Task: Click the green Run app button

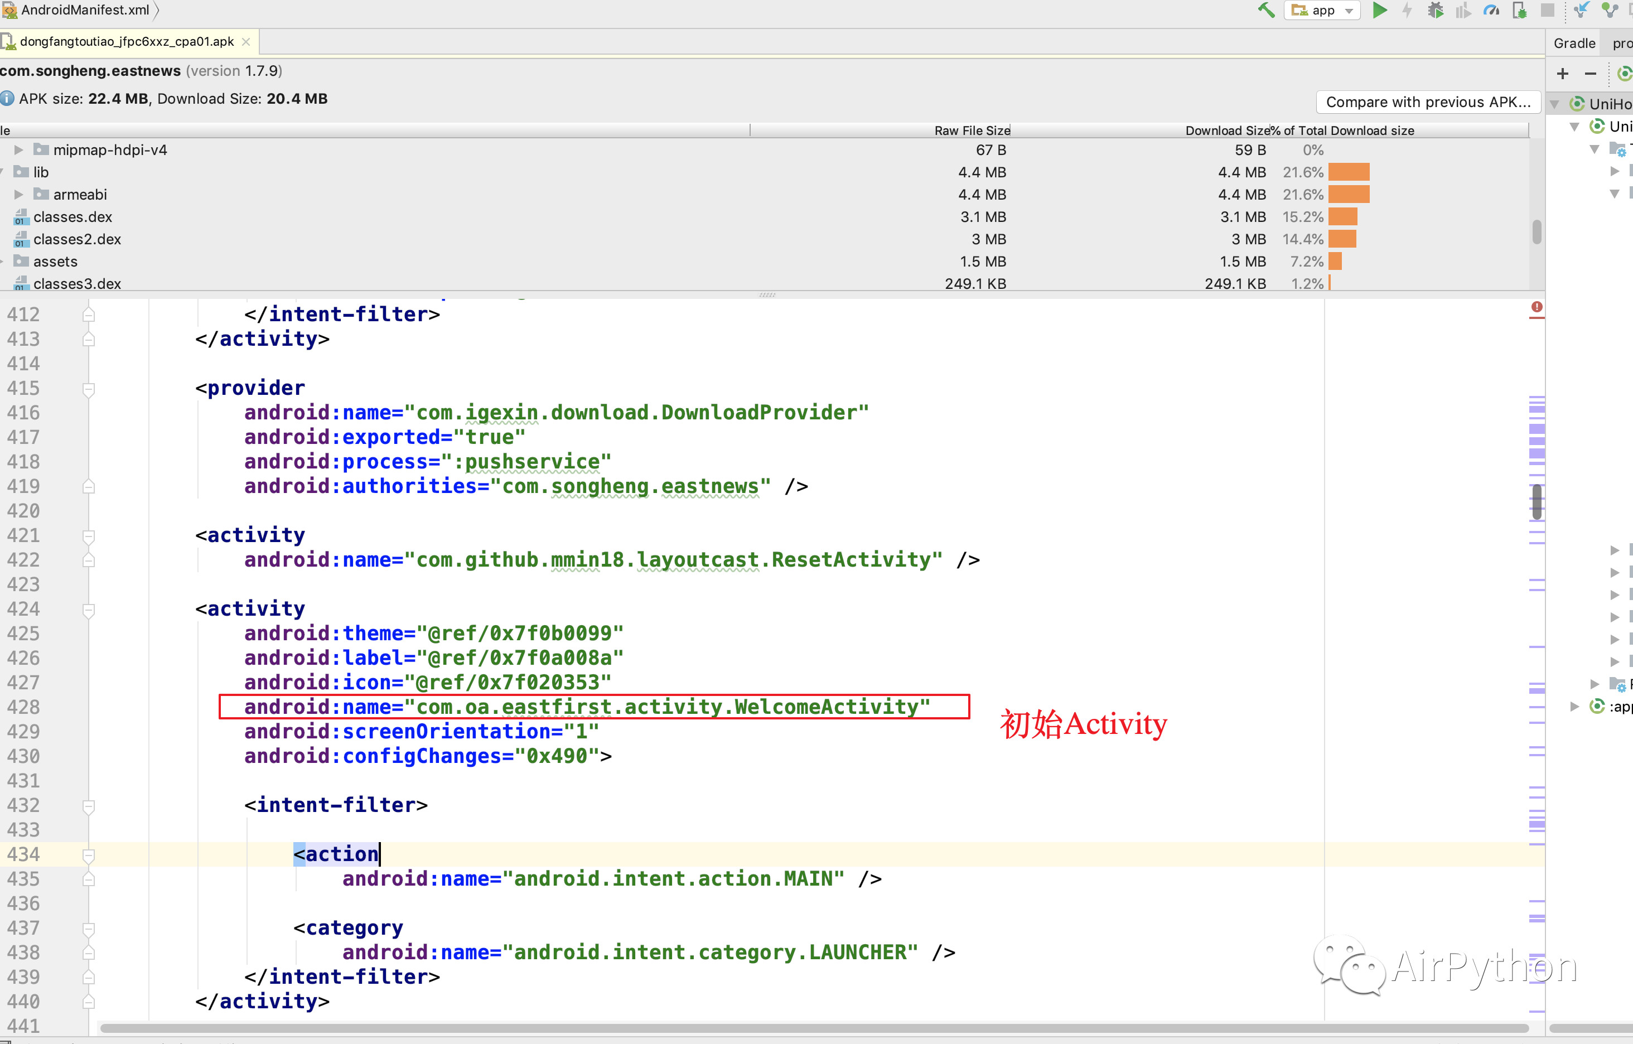Action: 1379,10
